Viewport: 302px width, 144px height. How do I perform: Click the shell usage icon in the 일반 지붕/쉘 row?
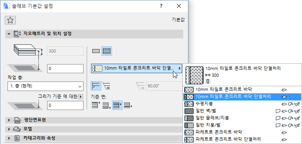coord(297,125)
